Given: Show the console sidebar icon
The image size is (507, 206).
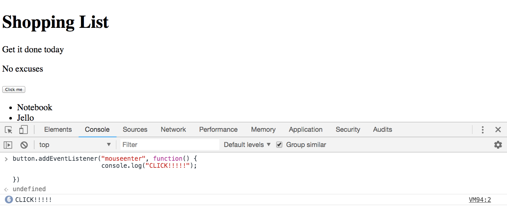Looking at the screenshot, I should point(8,145).
